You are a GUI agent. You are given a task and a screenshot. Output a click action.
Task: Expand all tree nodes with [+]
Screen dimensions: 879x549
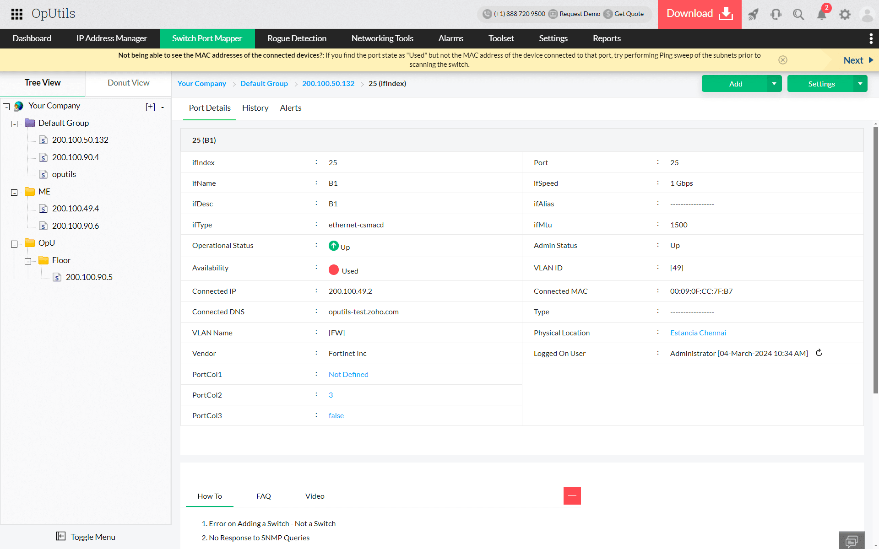coord(150,107)
